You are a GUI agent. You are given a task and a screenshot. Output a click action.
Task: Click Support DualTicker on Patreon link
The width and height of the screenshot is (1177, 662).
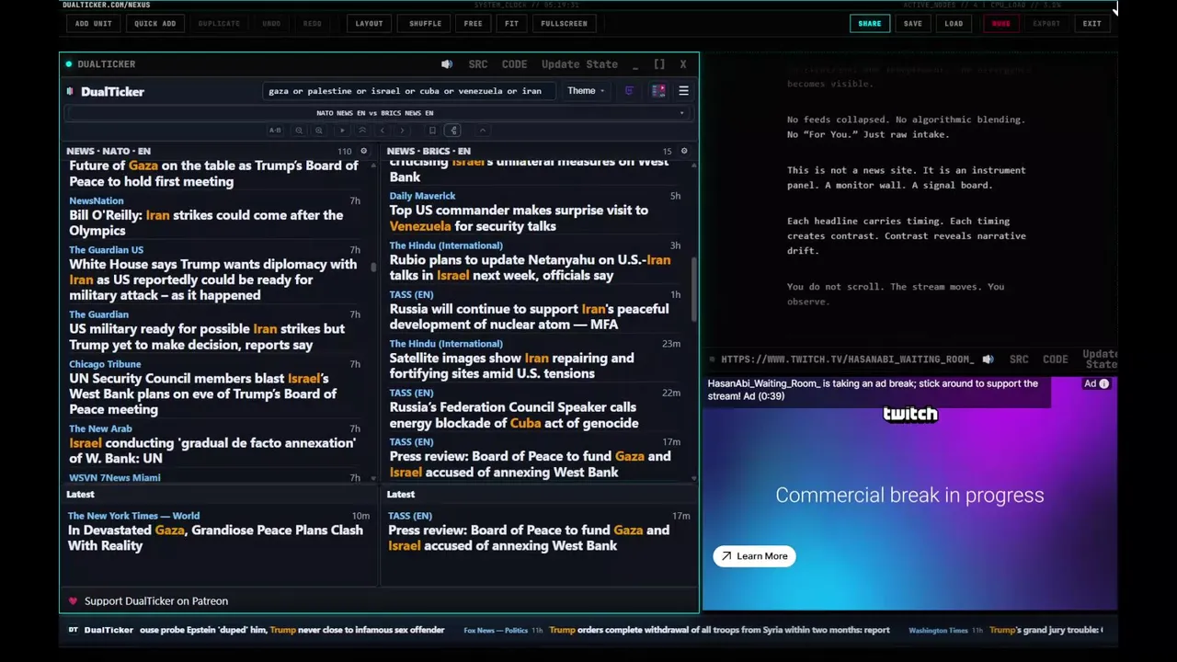(x=156, y=601)
